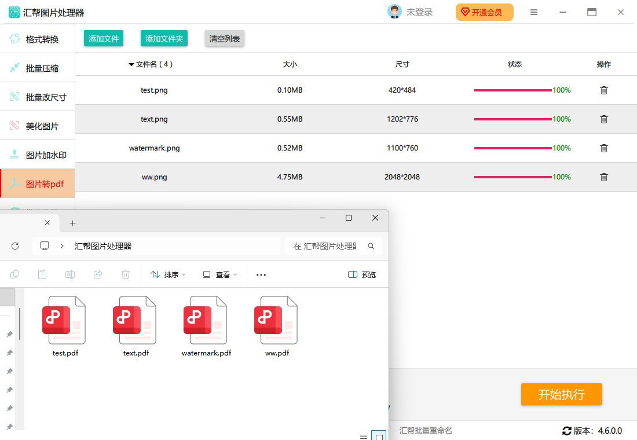Select the ww.pdf file icon

point(277,320)
